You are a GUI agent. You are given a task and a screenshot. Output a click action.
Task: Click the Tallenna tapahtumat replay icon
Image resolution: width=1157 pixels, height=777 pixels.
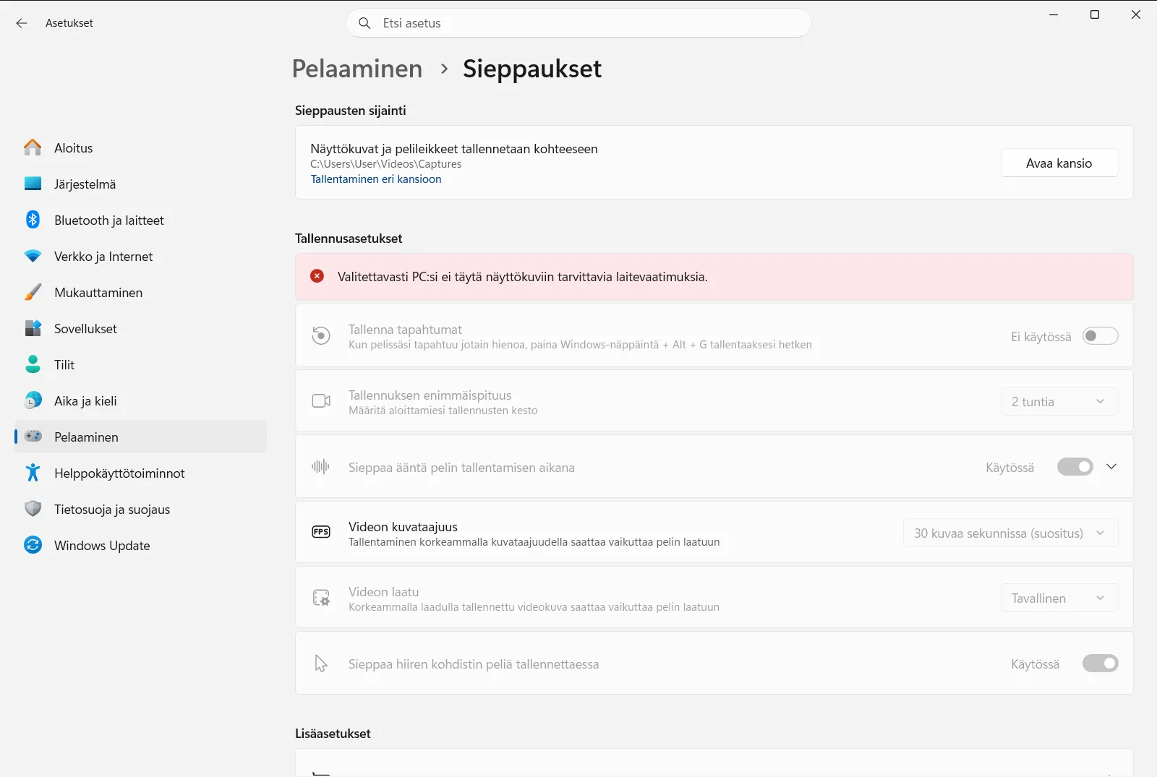(x=321, y=336)
